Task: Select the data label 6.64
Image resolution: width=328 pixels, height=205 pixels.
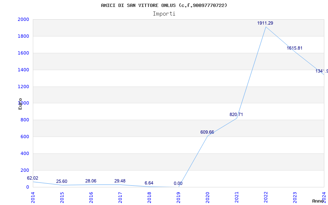Action: tap(149, 183)
